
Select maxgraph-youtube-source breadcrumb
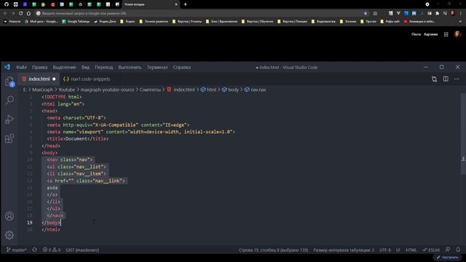[107, 90]
